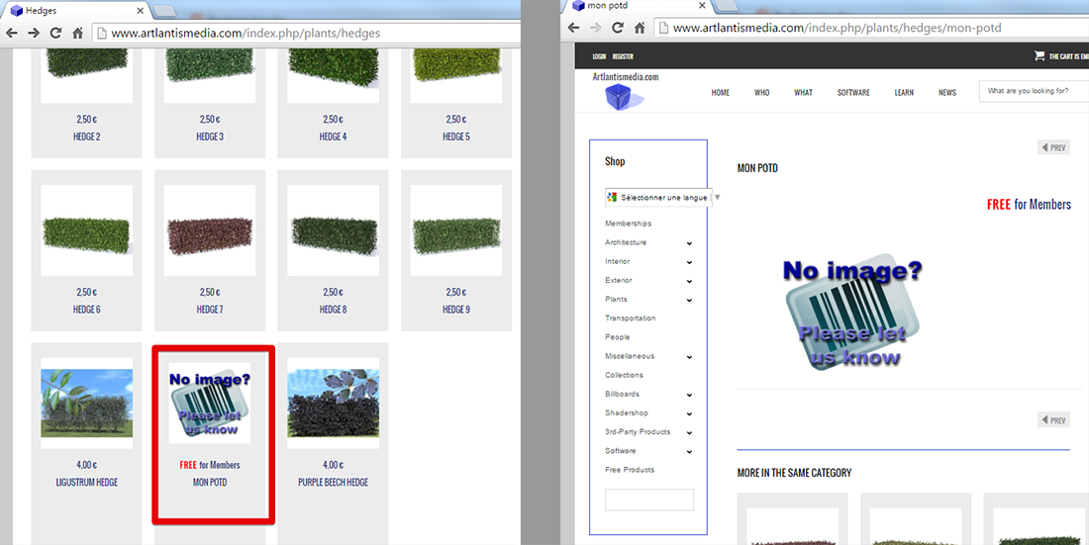Open a new tab next to Hedges tab
The image size is (1089, 545).
[164, 11]
